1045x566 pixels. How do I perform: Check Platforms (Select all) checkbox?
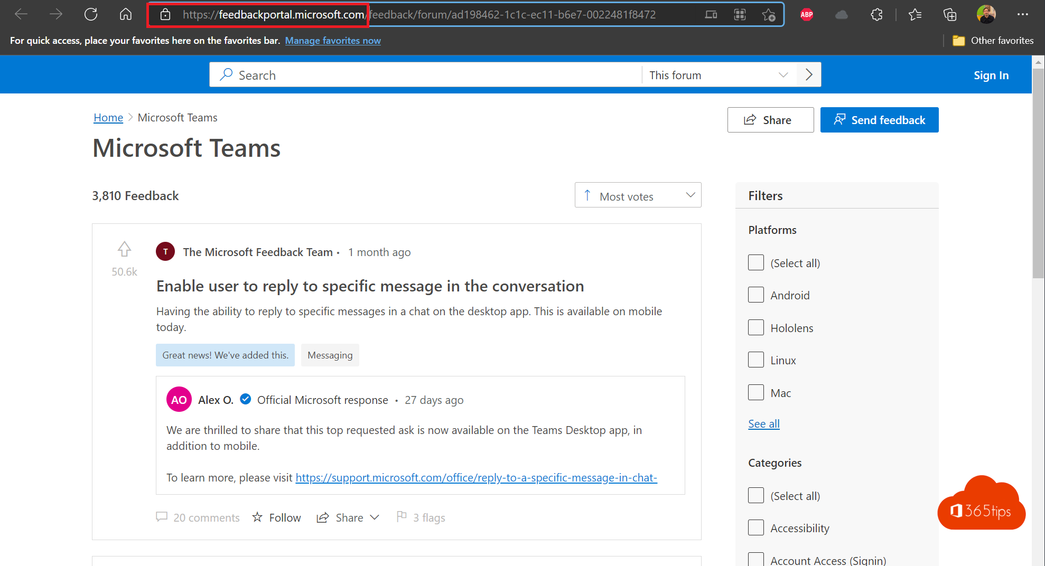(756, 262)
